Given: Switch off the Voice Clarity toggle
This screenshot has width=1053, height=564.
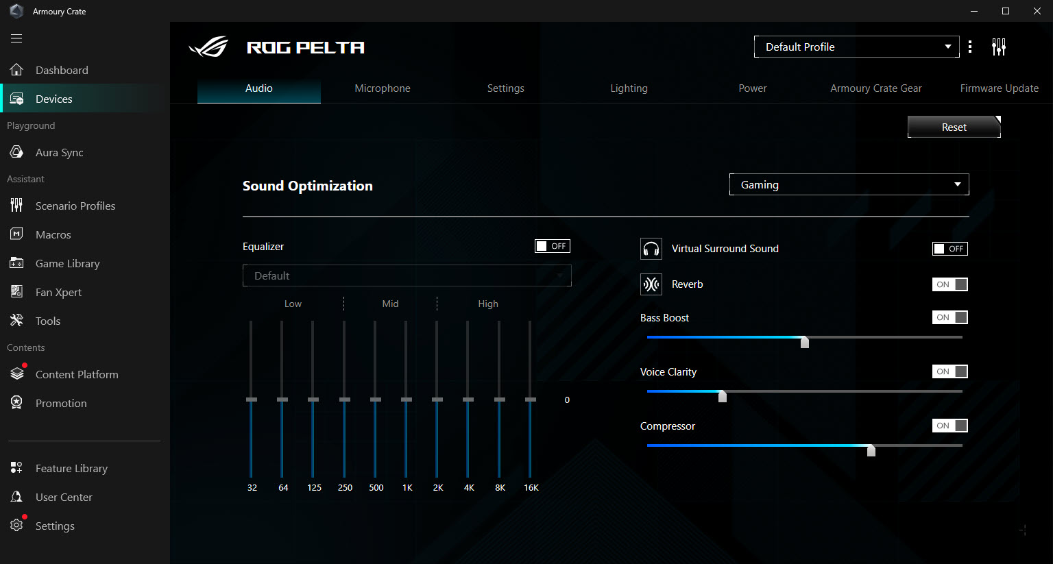Looking at the screenshot, I should [950, 371].
